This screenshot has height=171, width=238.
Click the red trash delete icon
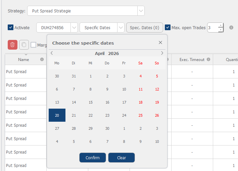click(x=12, y=45)
